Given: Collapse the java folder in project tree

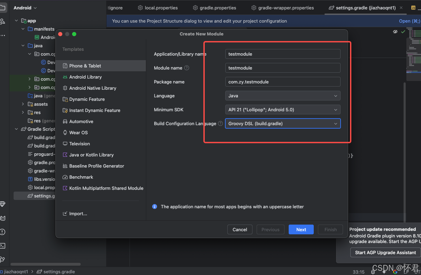Looking at the screenshot, I should pyautogui.click(x=23, y=46).
